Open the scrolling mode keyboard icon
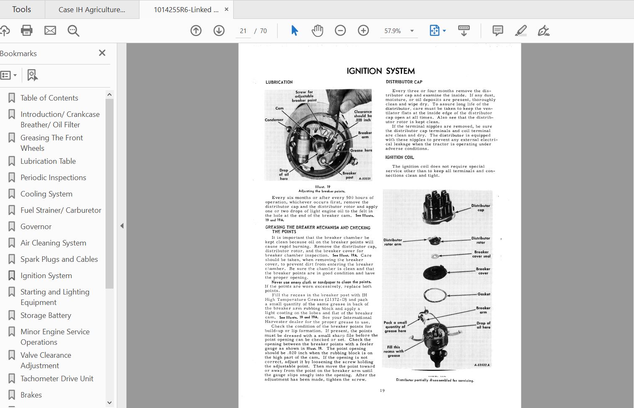This screenshot has height=408, width=634. 464,31
